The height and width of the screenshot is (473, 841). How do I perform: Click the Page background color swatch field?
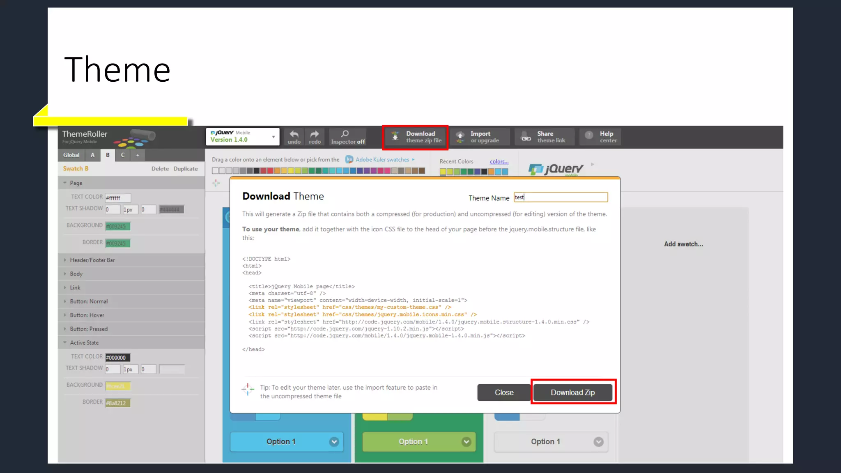click(117, 226)
